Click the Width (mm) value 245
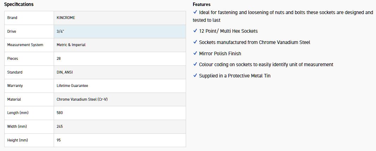The width and height of the screenshot is (376, 151). (60, 126)
